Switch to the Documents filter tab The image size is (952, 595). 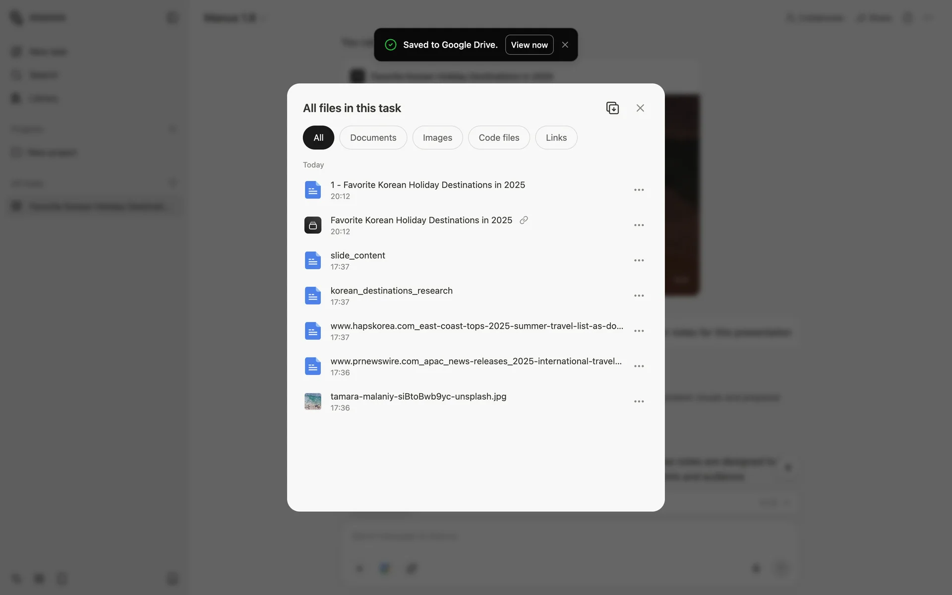[373, 138]
